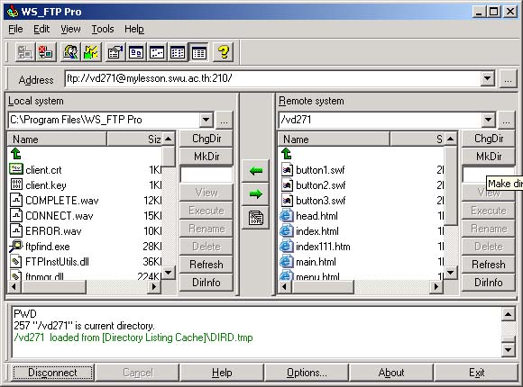Screen dimensions: 523x387
Task: Click the Connect toolbar icon
Action: tap(25, 52)
